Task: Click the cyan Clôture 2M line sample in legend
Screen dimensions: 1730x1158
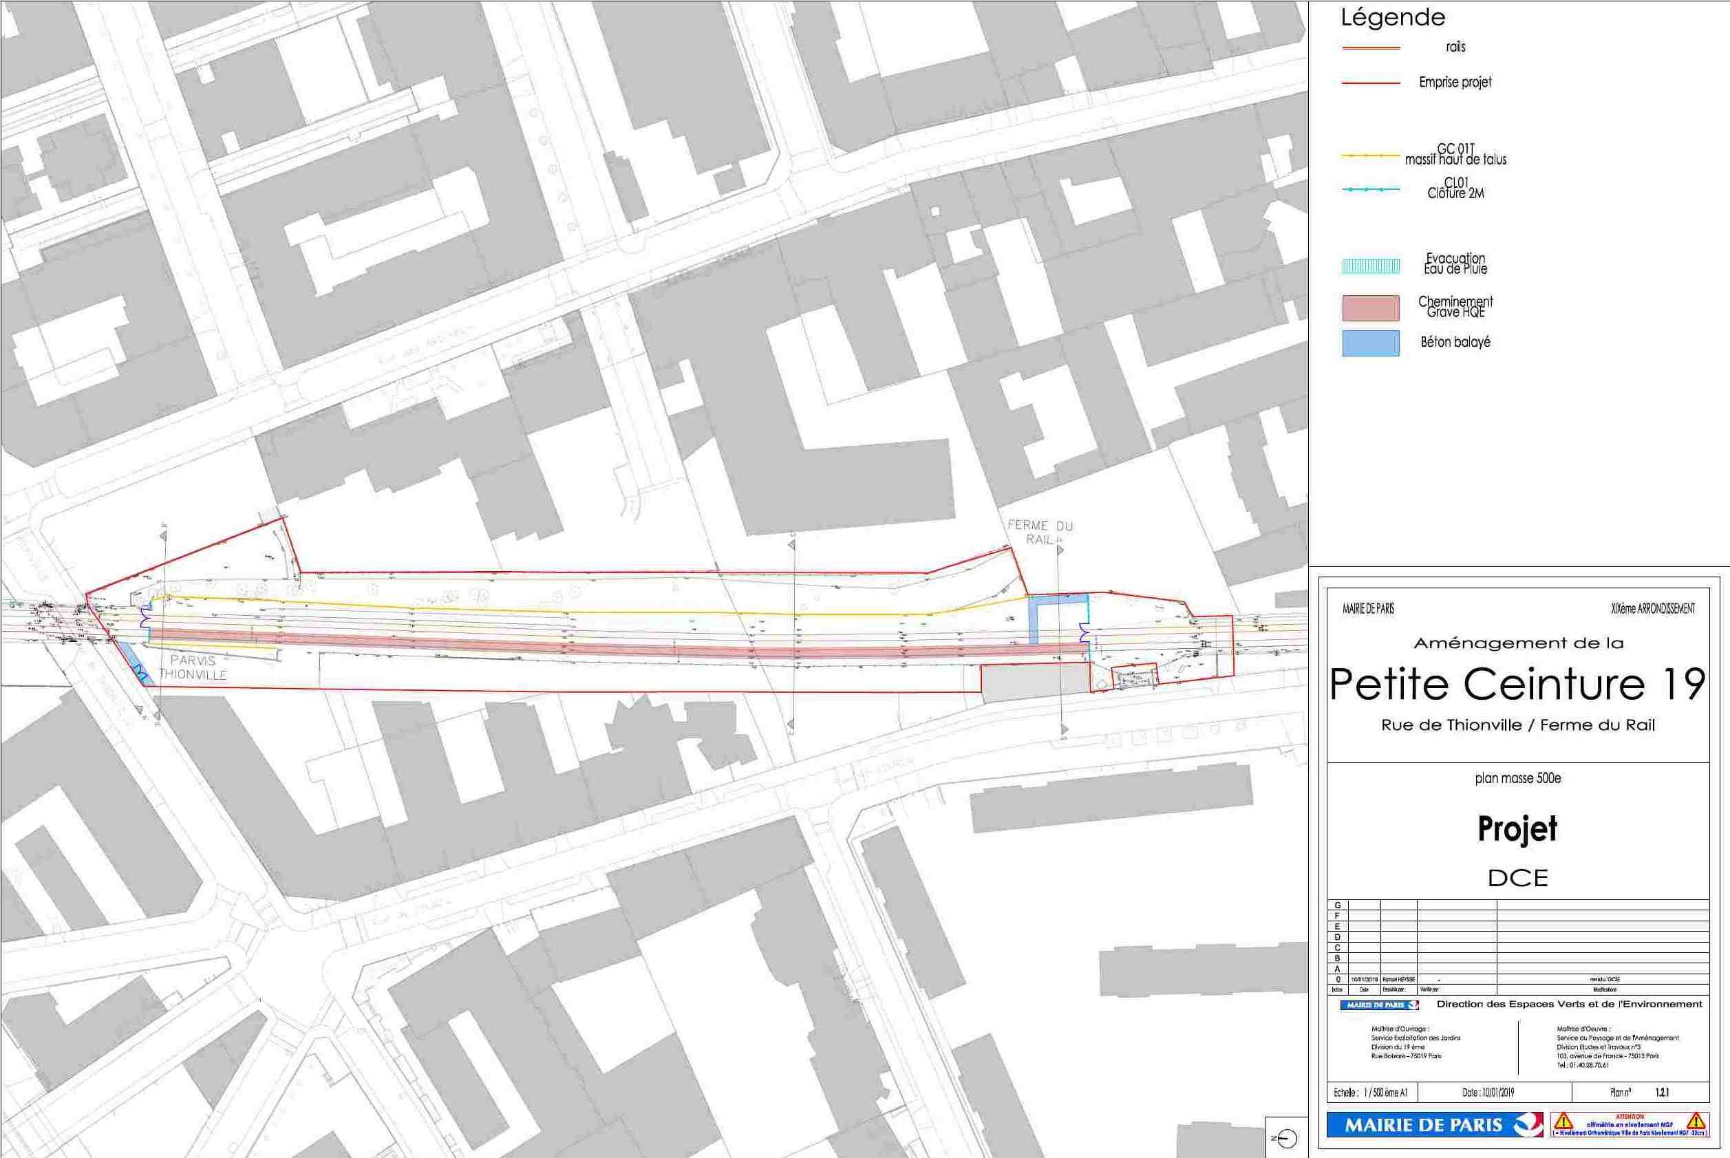Action: point(1370,190)
